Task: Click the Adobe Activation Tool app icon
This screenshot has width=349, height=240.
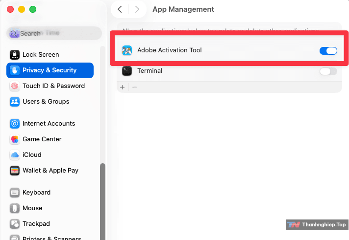Action: pos(127,50)
